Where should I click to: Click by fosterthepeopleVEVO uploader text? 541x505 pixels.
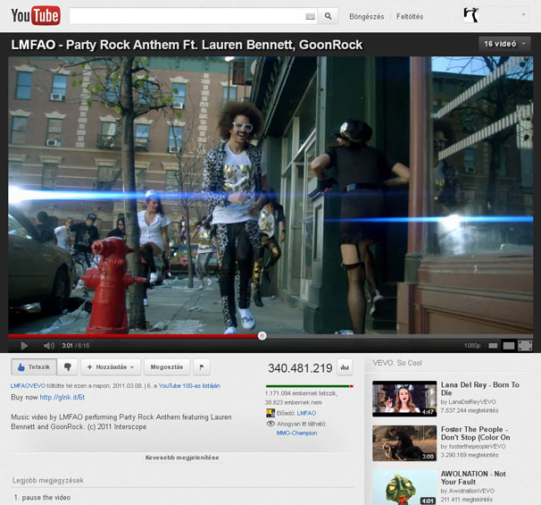click(473, 446)
